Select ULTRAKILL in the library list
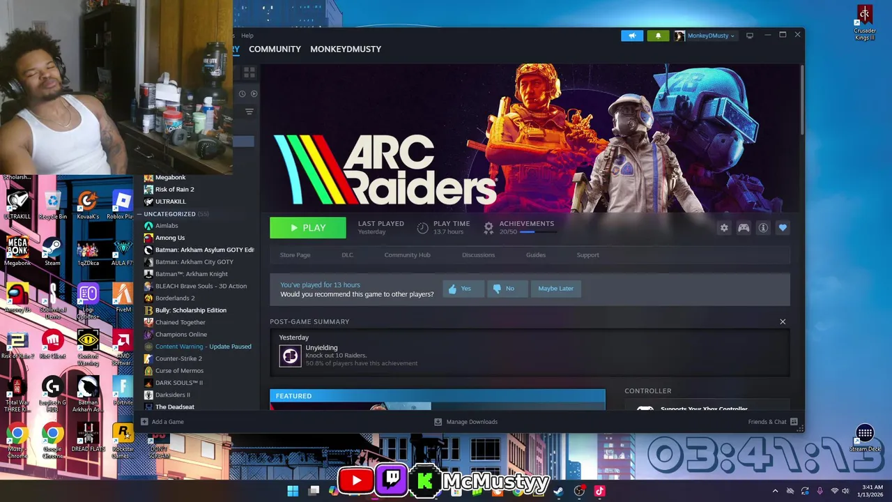The height and width of the screenshot is (502, 892). coord(170,201)
